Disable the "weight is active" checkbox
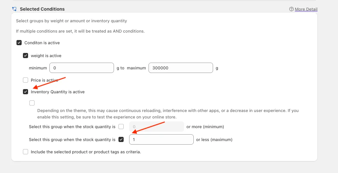The width and height of the screenshot is (338, 173). coord(26,56)
